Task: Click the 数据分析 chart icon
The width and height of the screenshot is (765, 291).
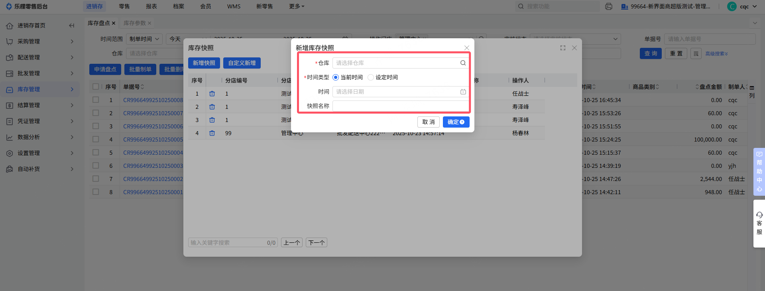Action: tap(10, 137)
